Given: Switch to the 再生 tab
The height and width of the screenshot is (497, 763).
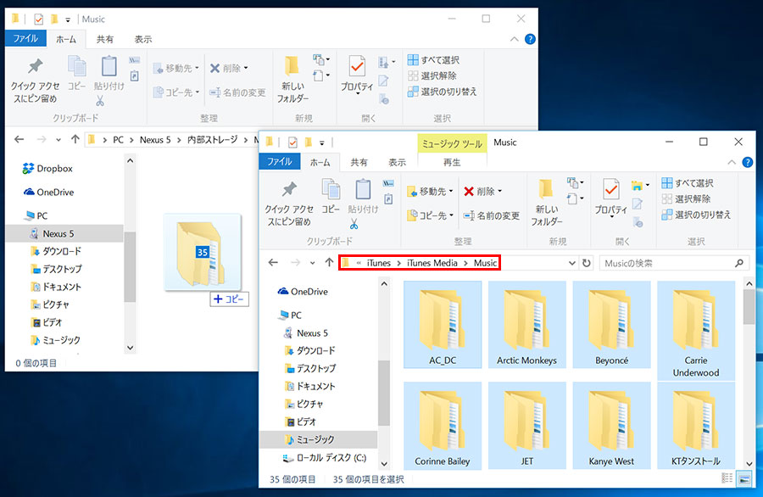Looking at the screenshot, I should tap(452, 162).
